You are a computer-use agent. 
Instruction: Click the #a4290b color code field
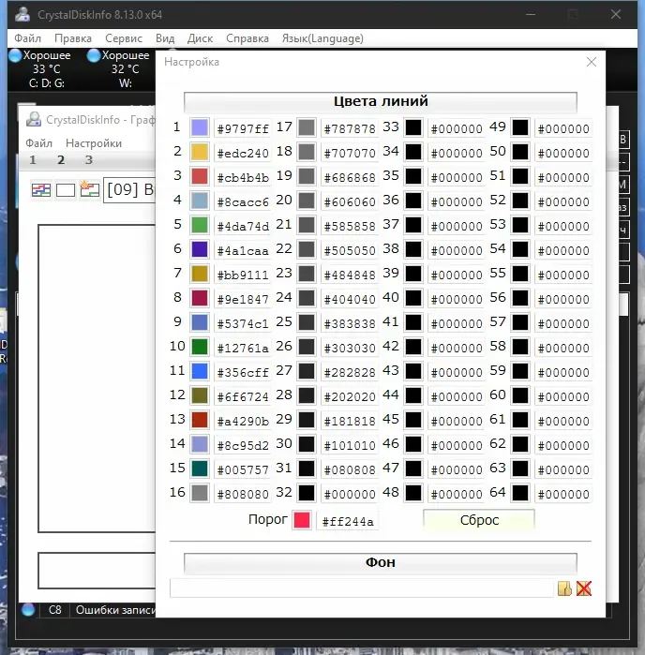243,421
